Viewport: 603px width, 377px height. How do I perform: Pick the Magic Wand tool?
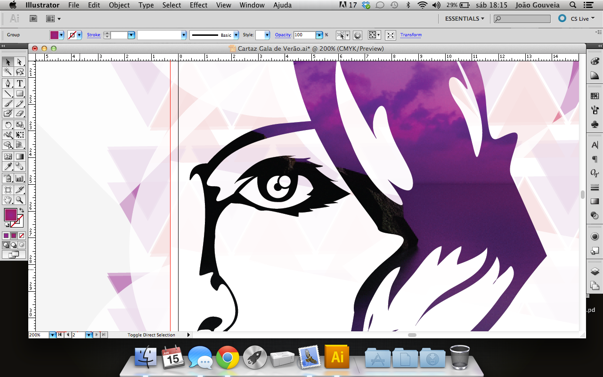click(x=8, y=72)
